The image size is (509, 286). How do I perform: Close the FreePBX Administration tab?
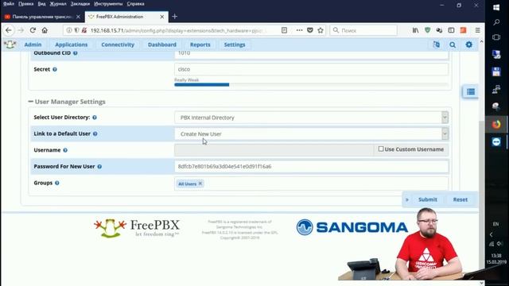click(162, 17)
